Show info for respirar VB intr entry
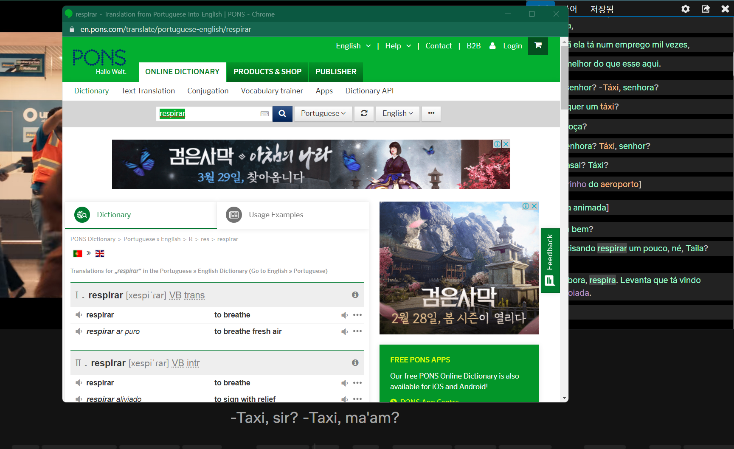734x449 pixels. click(355, 363)
